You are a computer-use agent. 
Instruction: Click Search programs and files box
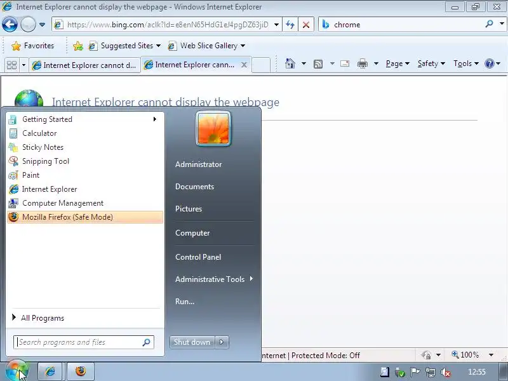pyautogui.click(x=84, y=342)
